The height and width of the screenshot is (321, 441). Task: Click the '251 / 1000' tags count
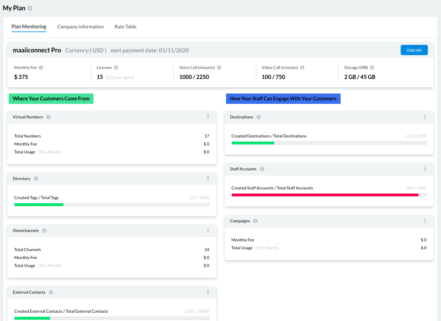tap(199, 198)
